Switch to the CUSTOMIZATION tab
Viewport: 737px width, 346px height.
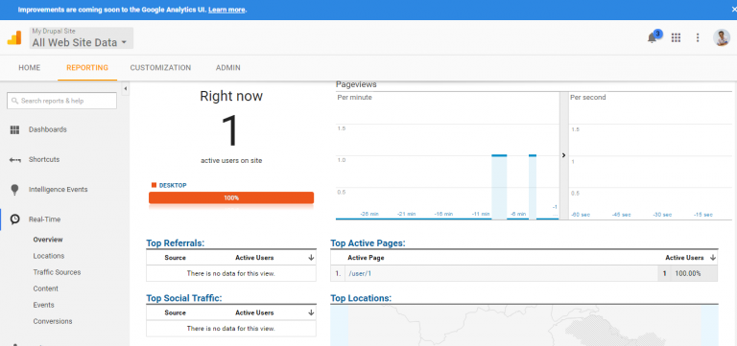coord(161,68)
